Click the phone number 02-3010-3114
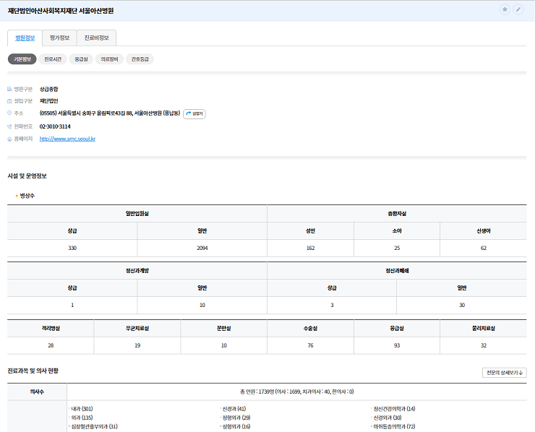 pyautogui.click(x=55, y=126)
